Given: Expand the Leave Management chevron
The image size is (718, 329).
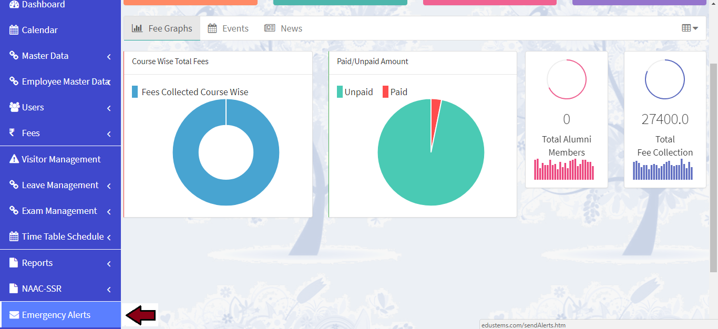Looking at the screenshot, I should click(109, 186).
